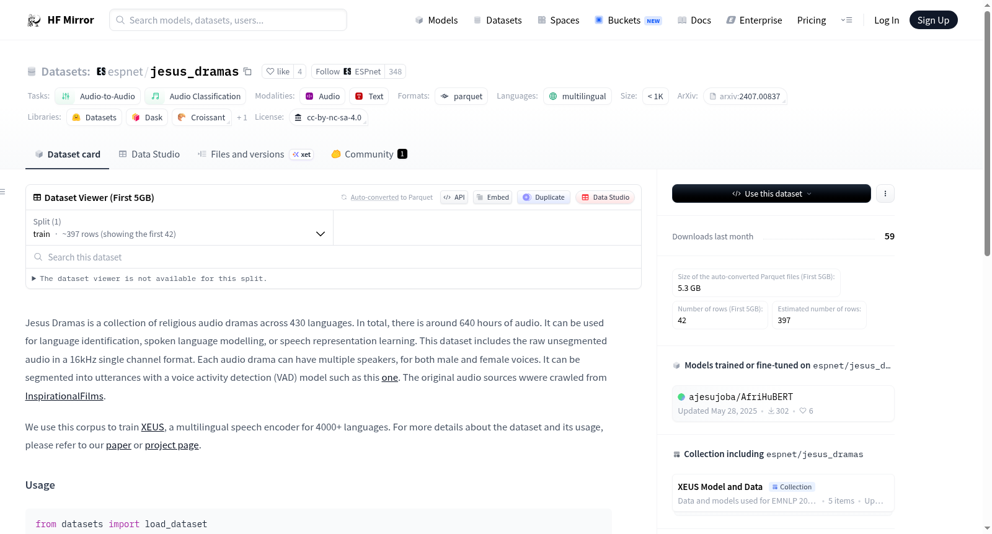Expand the dataset viewer not available message
The height and width of the screenshot is (534, 992).
coord(149,279)
